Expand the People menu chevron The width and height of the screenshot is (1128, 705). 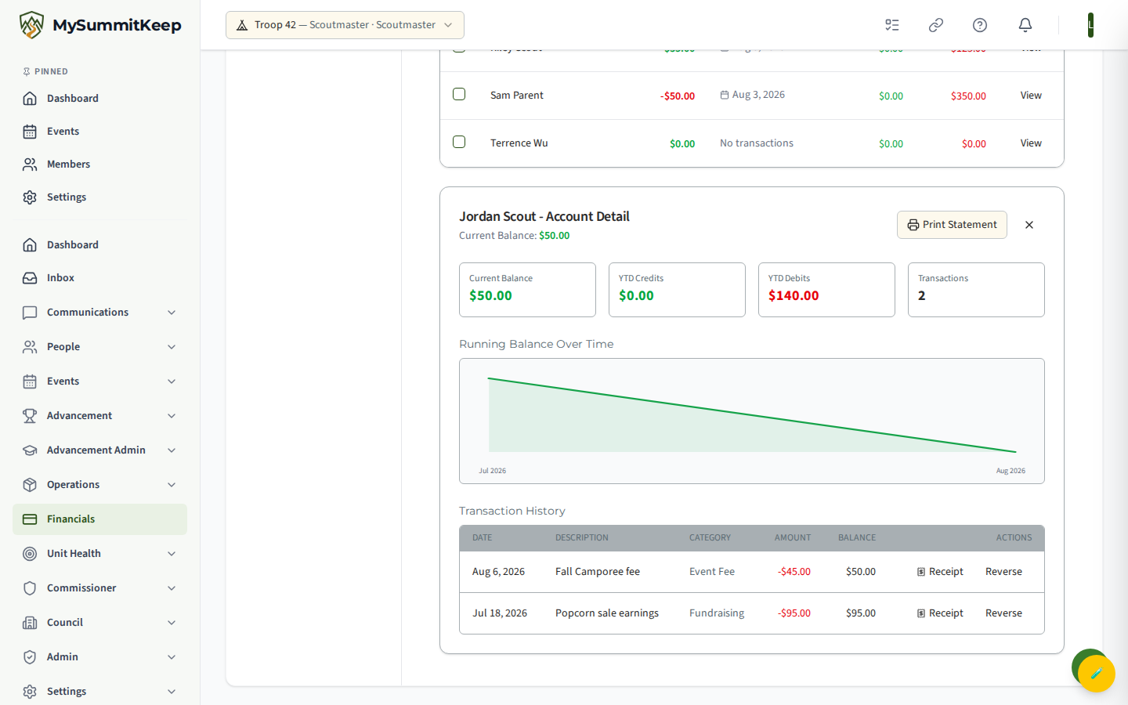click(172, 346)
